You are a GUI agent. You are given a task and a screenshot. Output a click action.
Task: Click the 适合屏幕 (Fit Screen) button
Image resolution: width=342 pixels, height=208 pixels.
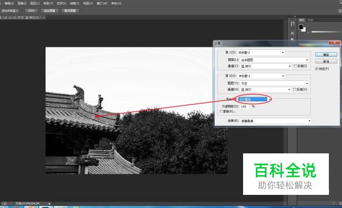click(49, 11)
